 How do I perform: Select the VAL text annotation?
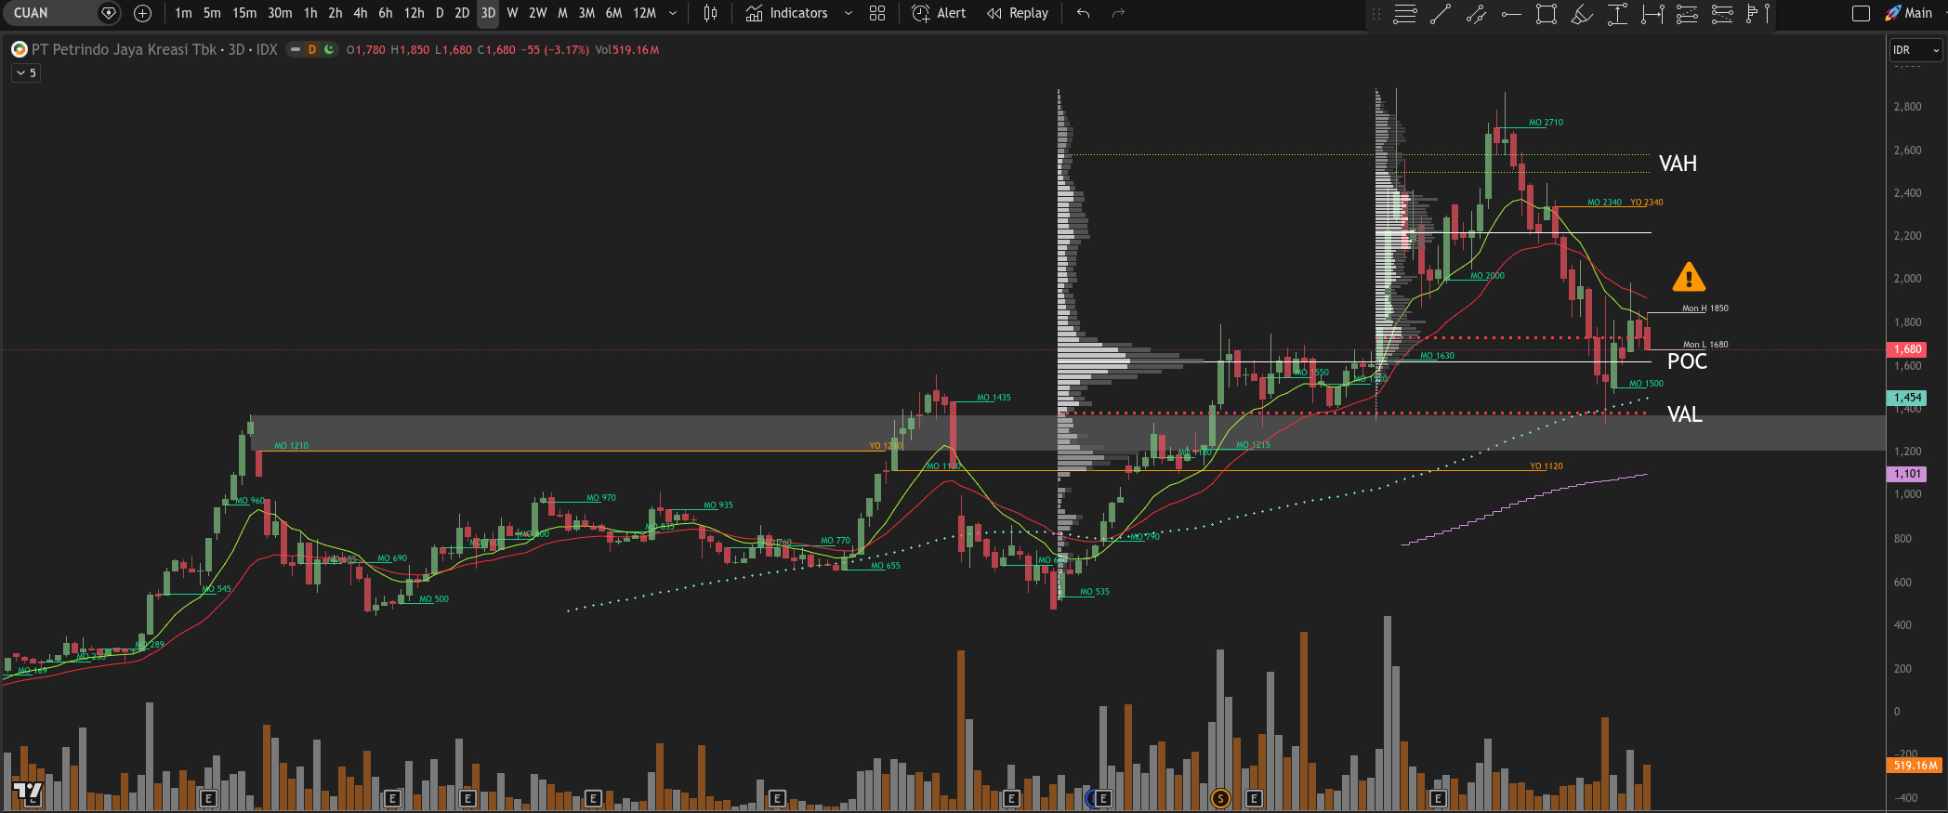pyautogui.click(x=1684, y=414)
